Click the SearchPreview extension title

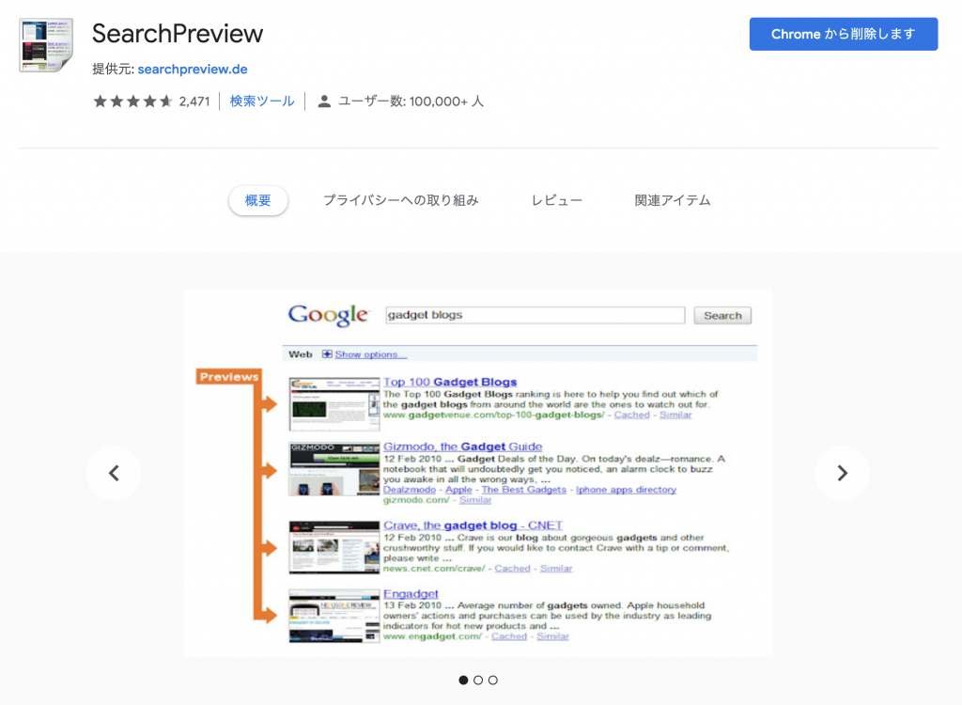click(178, 34)
